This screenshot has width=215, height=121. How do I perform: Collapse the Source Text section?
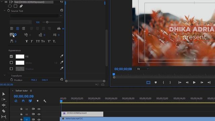[x=4, y=10]
